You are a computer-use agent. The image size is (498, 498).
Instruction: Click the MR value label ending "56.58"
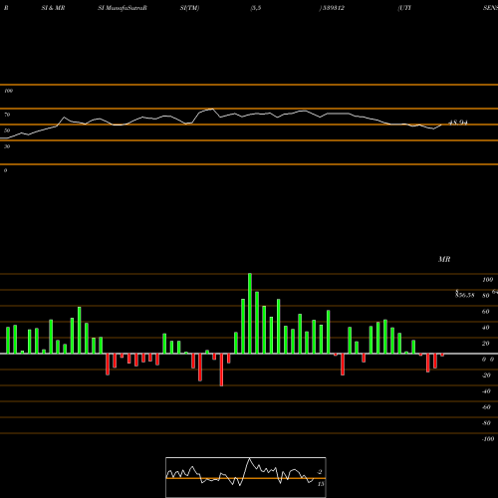pos(465,295)
